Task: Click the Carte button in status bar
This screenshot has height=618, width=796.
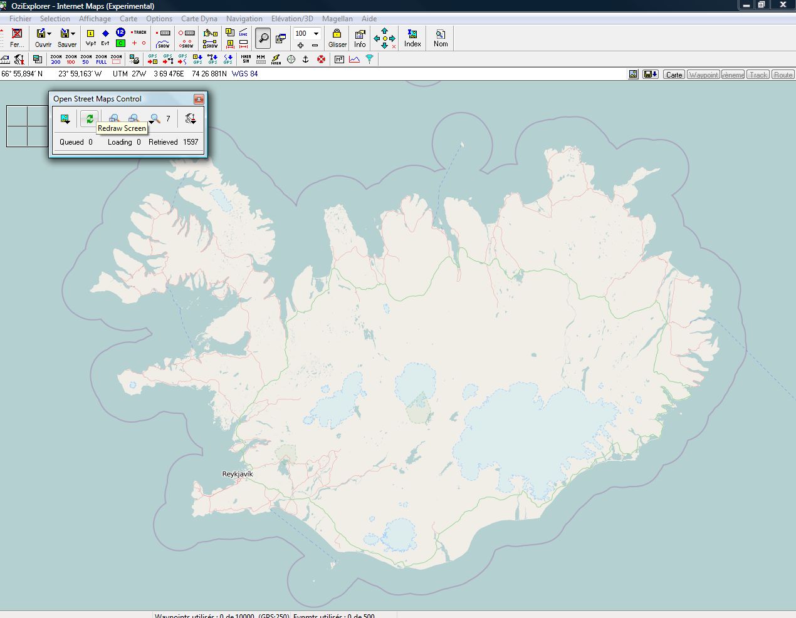Action: point(674,75)
